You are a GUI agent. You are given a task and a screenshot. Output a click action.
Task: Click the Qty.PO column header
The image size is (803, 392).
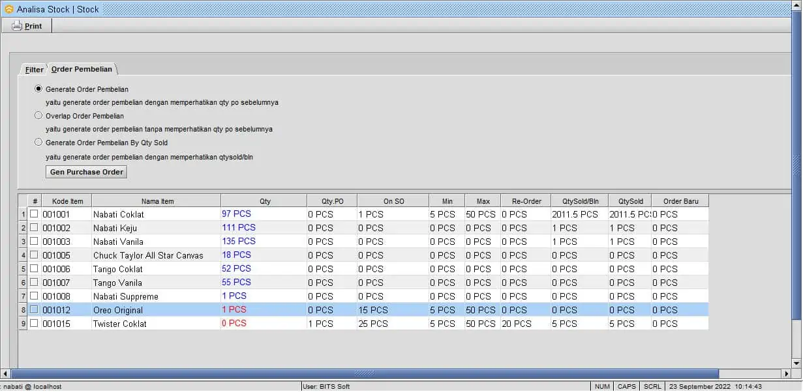(332, 201)
